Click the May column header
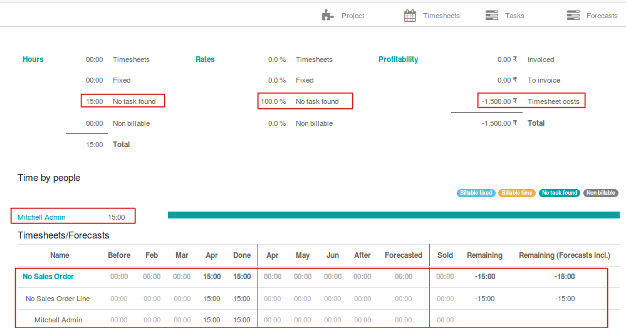 click(303, 255)
